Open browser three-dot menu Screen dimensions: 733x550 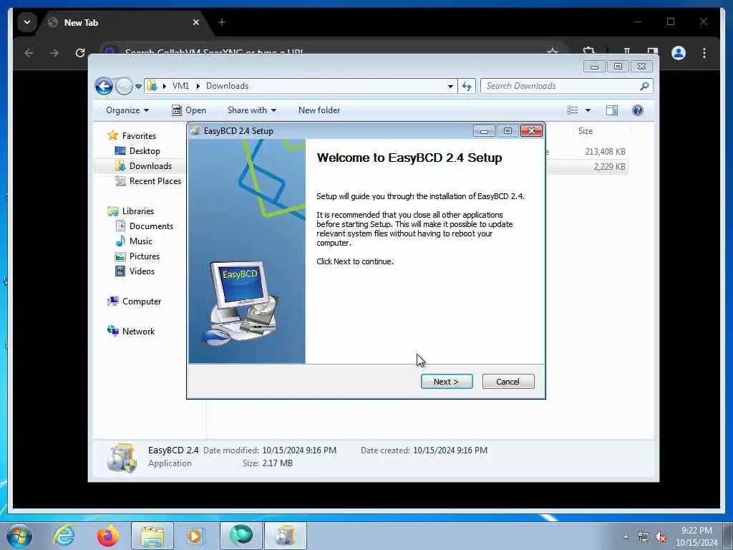704,53
